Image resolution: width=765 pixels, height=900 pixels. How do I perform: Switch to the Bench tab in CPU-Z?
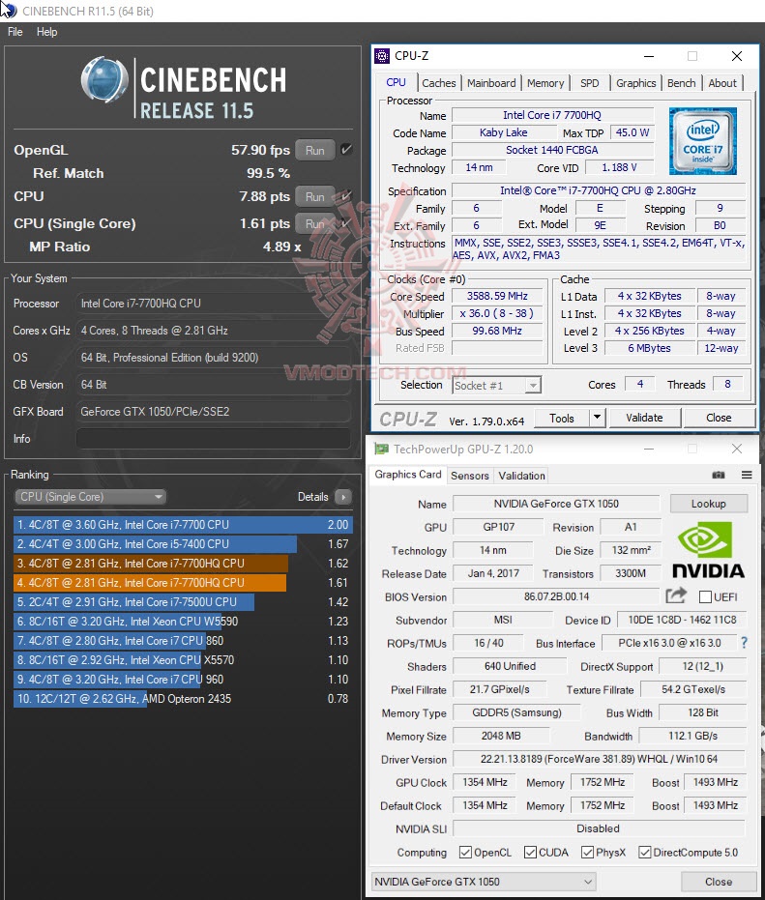[681, 83]
